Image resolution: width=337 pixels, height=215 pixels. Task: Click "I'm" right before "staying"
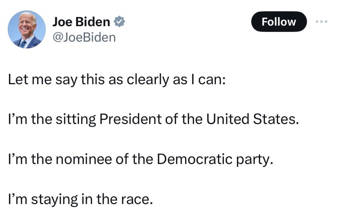pyautogui.click(x=17, y=199)
